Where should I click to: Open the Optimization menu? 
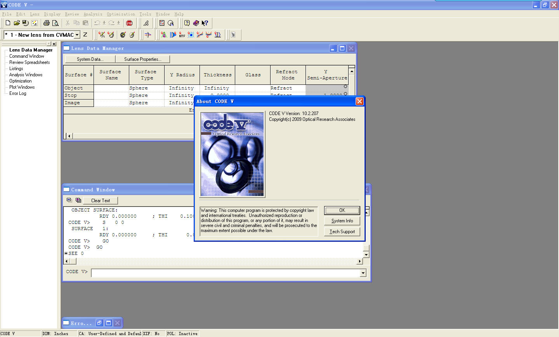[121, 14]
